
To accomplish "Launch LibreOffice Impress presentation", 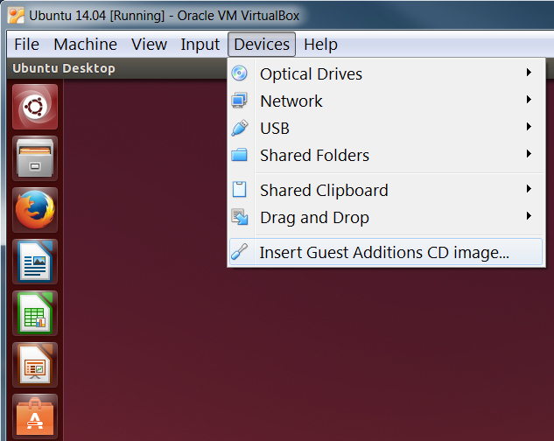I will click(x=35, y=365).
